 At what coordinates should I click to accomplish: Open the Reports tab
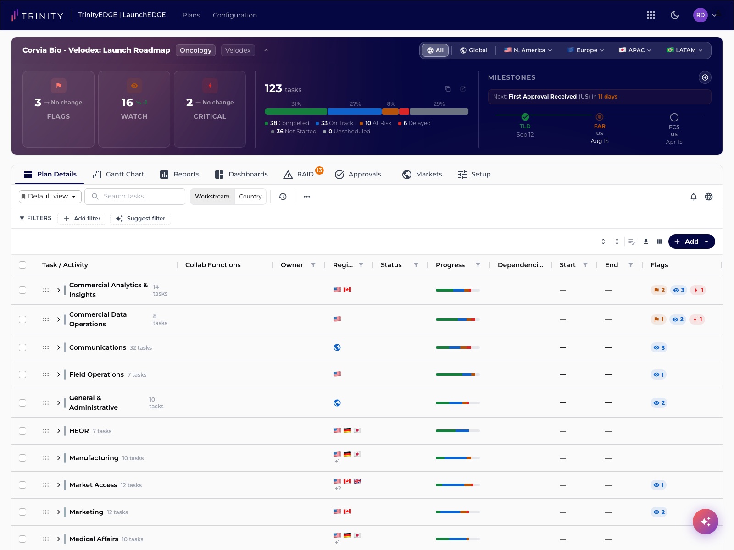click(x=179, y=174)
